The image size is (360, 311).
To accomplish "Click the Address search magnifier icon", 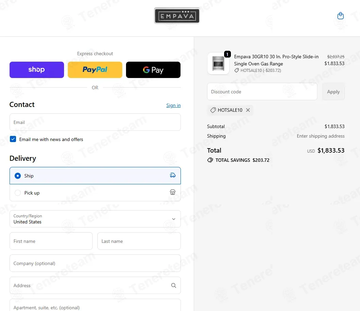I will [174, 285].
